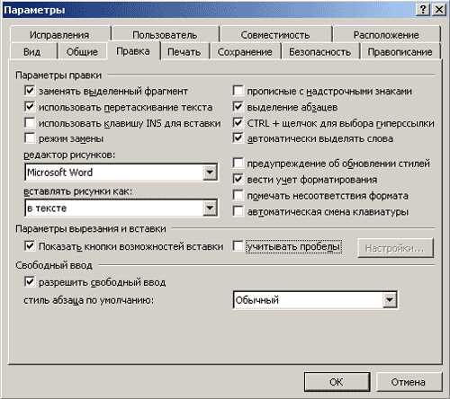Open the "Сохранение" tab
This screenshot has height=399, width=450.
pos(245,51)
